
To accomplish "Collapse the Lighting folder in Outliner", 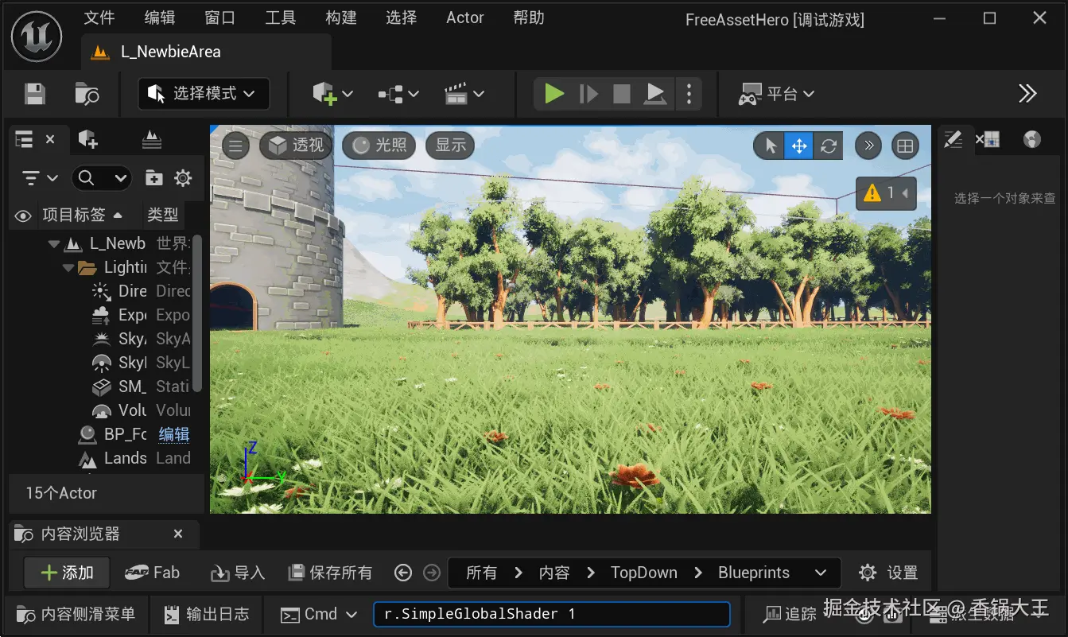I will tap(68, 267).
